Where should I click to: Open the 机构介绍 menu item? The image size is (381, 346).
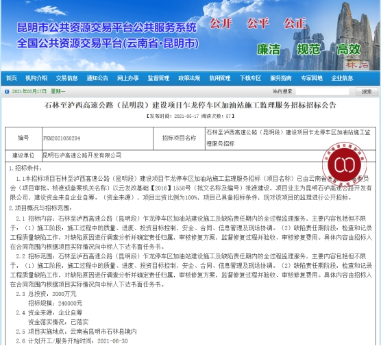[37, 78]
